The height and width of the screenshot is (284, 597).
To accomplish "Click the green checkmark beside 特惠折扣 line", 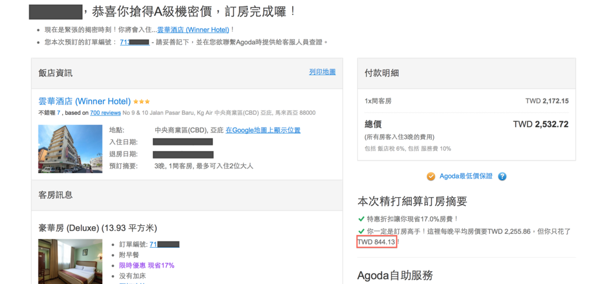I will [361, 219].
